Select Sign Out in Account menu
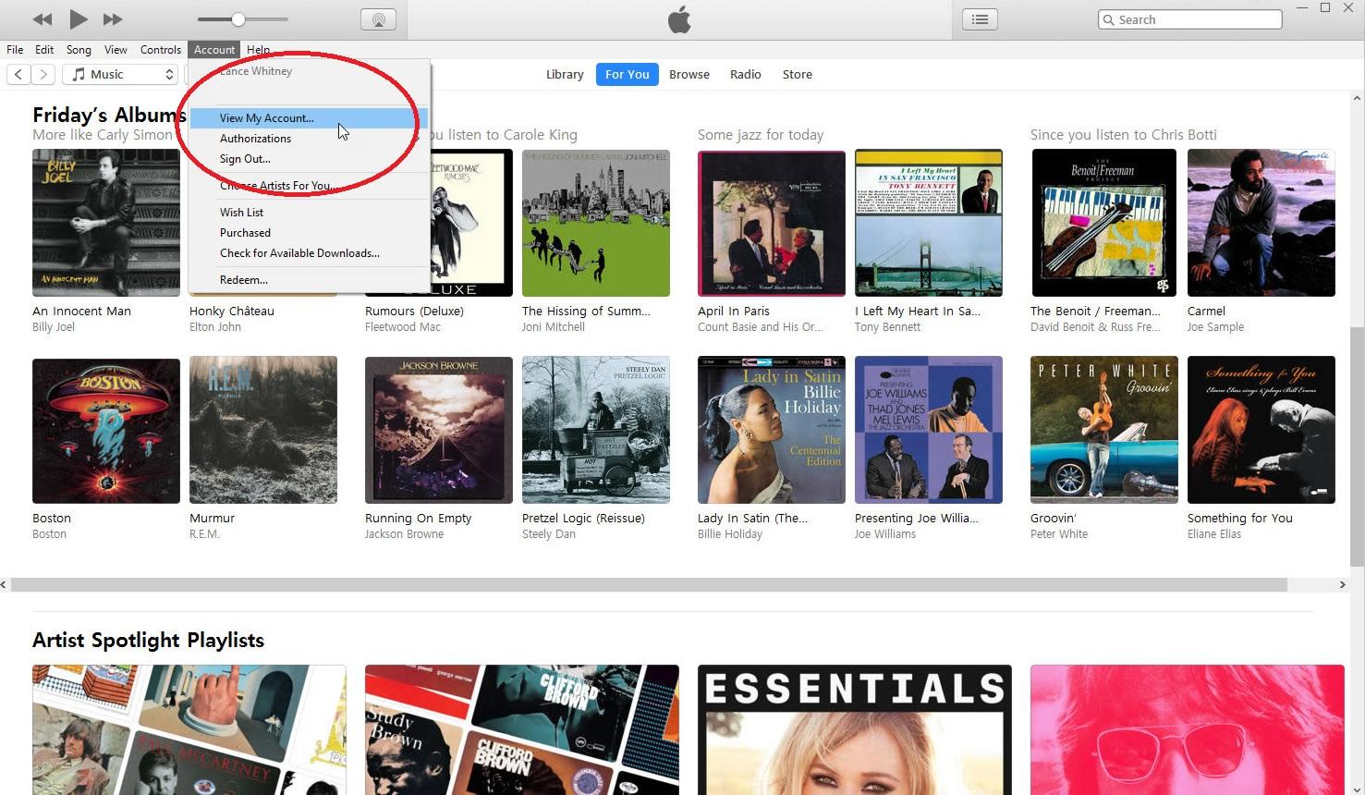This screenshot has width=1365, height=795. tap(245, 159)
